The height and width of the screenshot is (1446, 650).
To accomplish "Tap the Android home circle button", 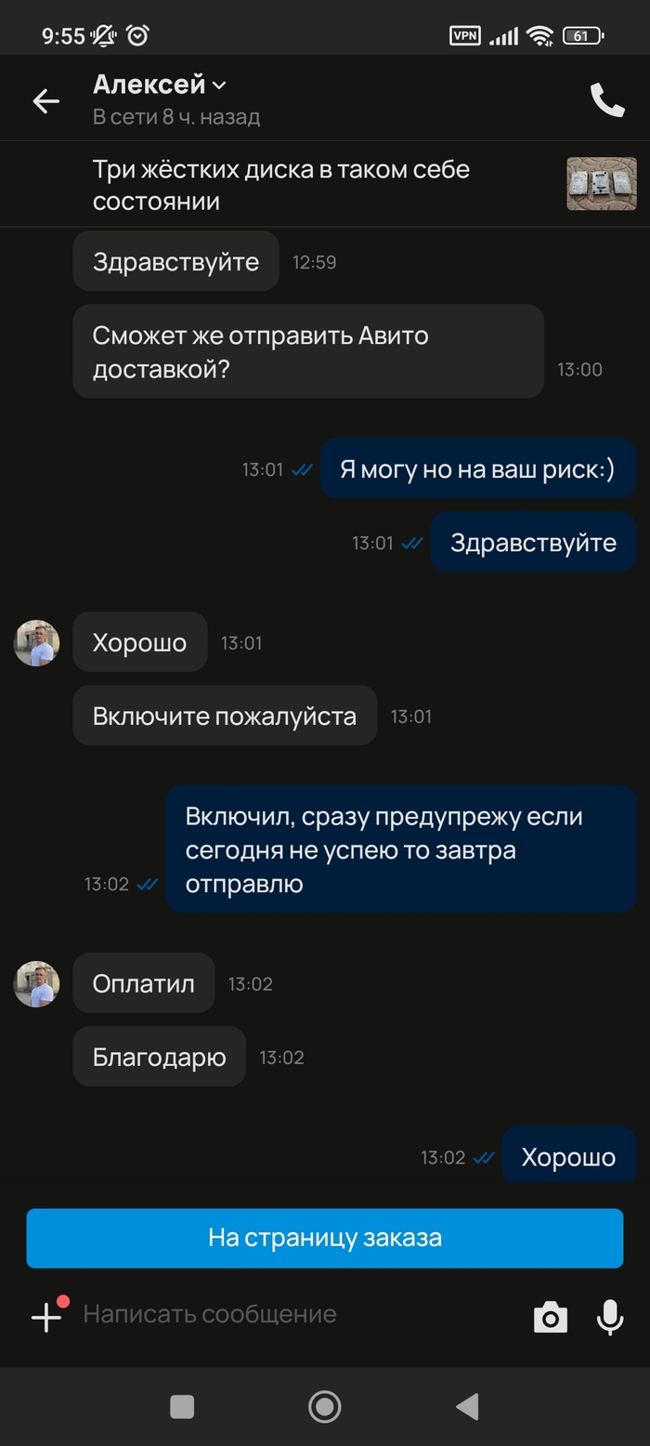I will [x=324, y=1406].
